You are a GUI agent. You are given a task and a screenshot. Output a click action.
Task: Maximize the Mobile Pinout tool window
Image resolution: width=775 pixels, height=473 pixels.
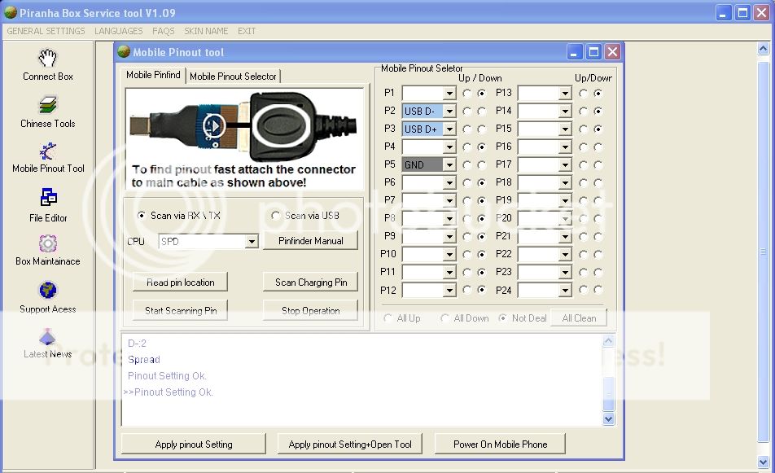pyautogui.click(x=593, y=52)
